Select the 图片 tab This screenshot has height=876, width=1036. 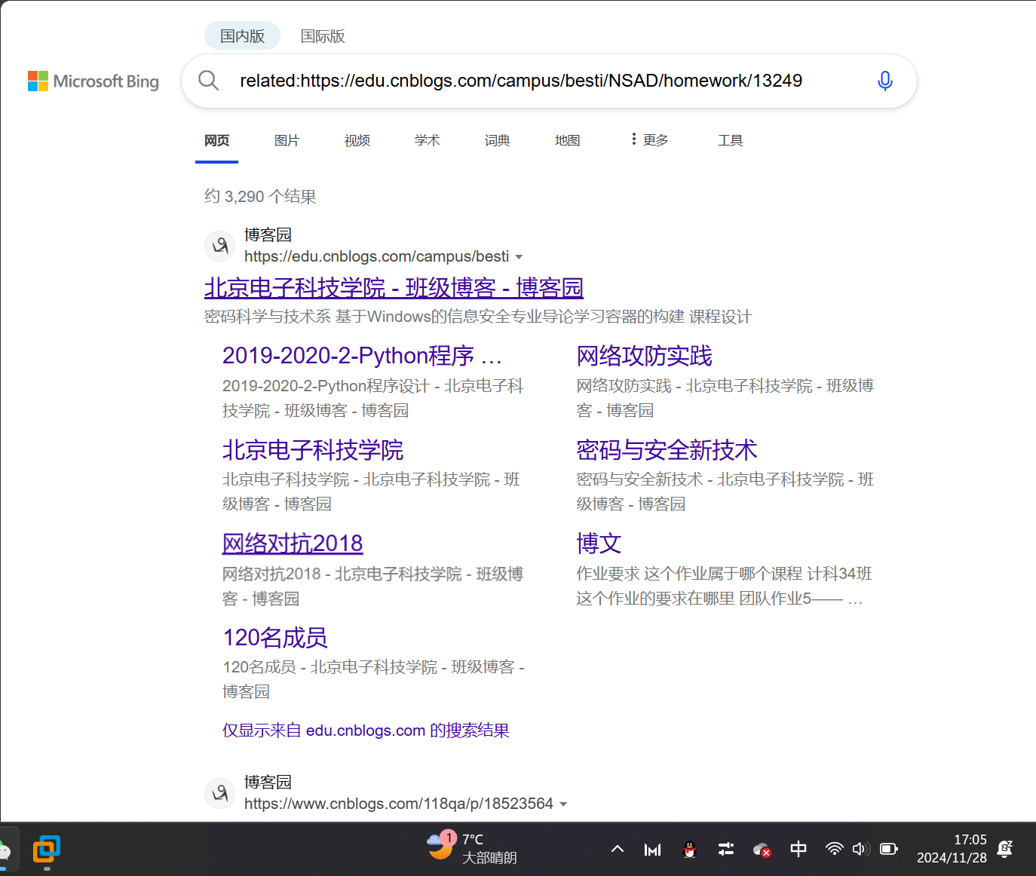coord(287,140)
